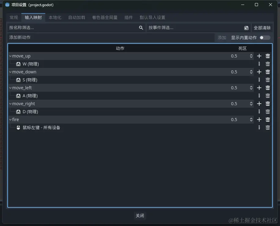280x226 pixels.
Task: Select the 鼠标左键 - 所有设备 row
Action: click(x=131, y=128)
